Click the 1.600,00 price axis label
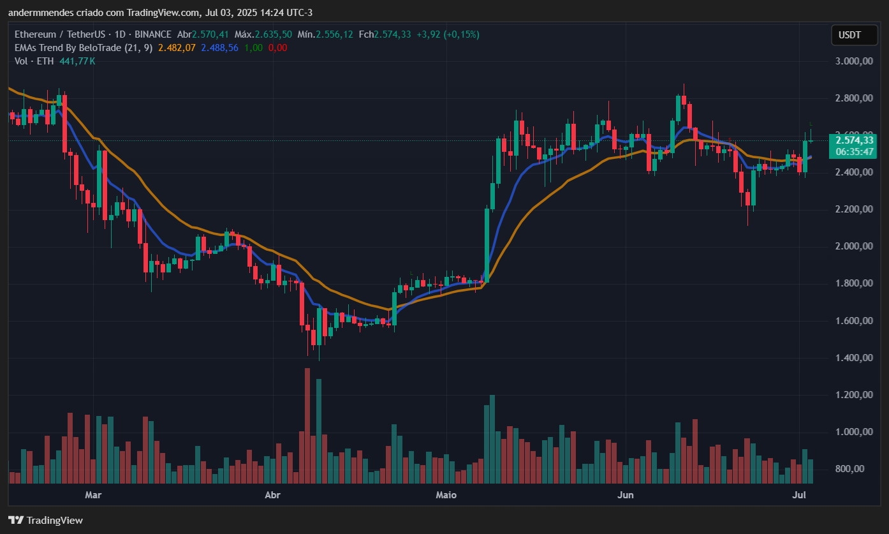 pos(855,321)
